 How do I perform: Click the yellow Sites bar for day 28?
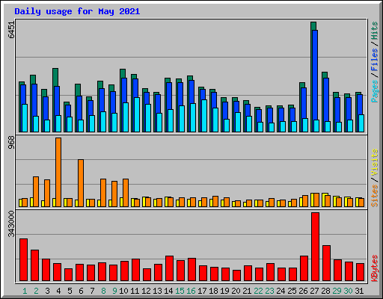point(324,200)
